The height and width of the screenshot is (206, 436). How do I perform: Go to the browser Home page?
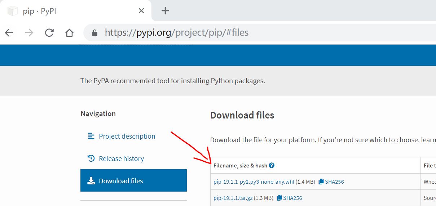[69, 33]
